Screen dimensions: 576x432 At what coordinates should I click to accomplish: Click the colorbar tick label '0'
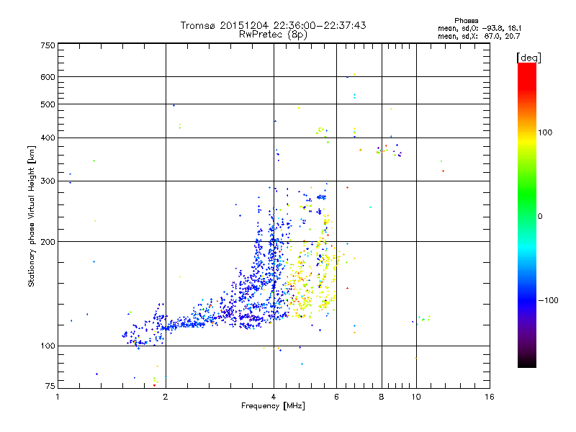pos(540,217)
